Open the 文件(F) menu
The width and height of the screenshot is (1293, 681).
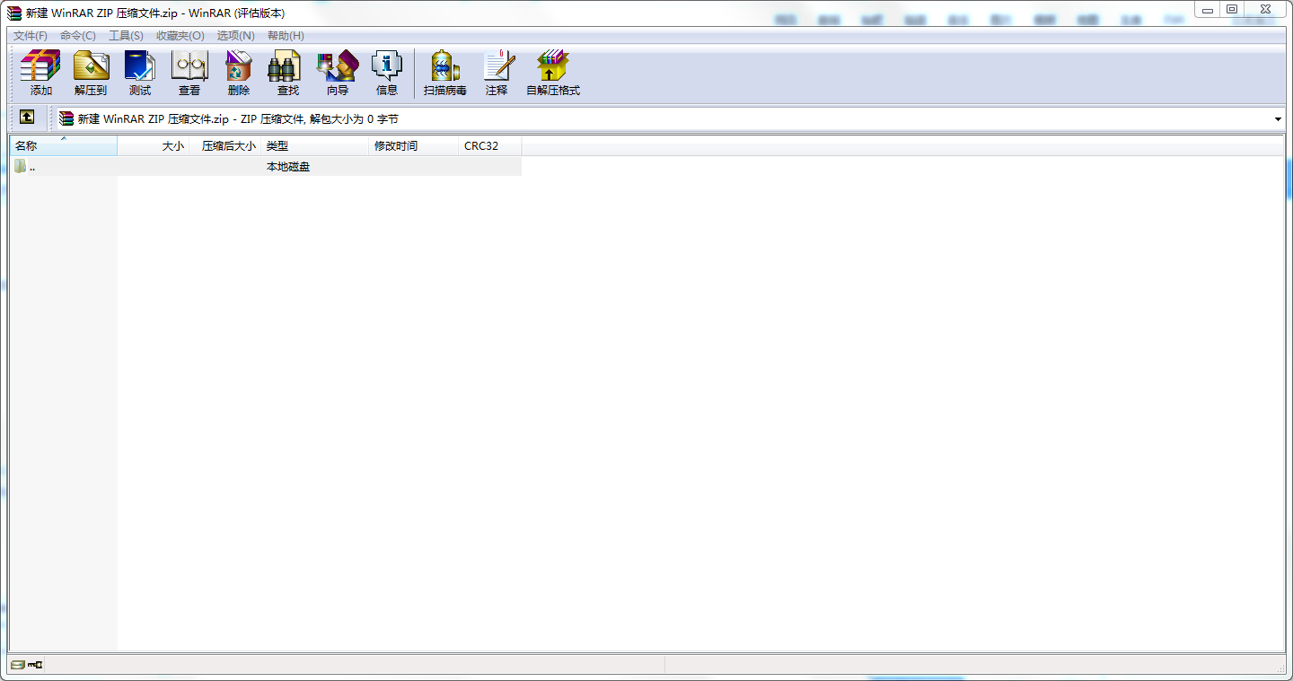tap(31, 36)
